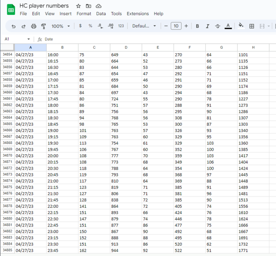
Task: Format as currency with dollar button
Action: point(80,26)
